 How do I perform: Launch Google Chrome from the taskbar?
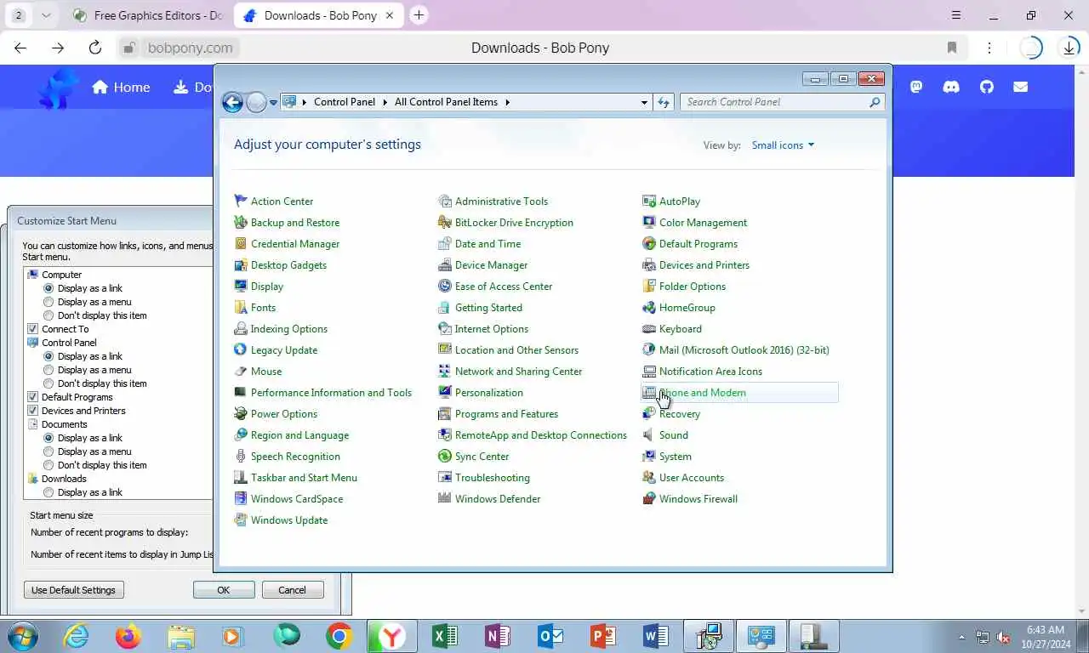(x=339, y=636)
